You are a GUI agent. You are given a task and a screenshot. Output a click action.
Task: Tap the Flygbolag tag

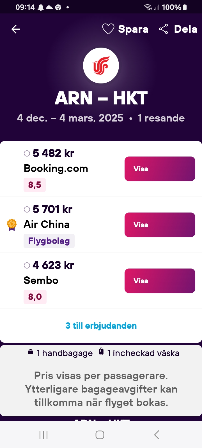pyautogui.click(x=49, y=241)
